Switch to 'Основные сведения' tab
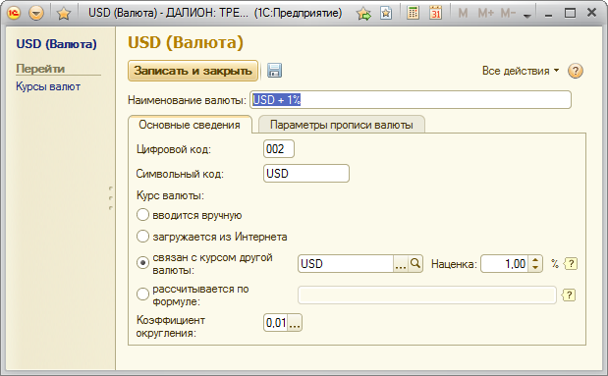 click(190, 125)
